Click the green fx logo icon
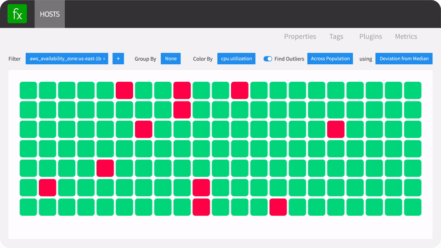 [x=17, y=14]
